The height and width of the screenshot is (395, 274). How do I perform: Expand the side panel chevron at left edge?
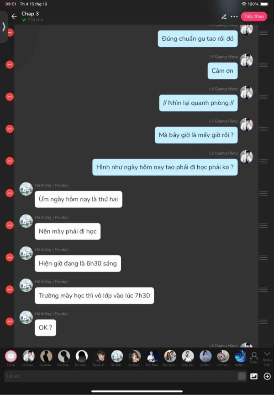[4, 27]
